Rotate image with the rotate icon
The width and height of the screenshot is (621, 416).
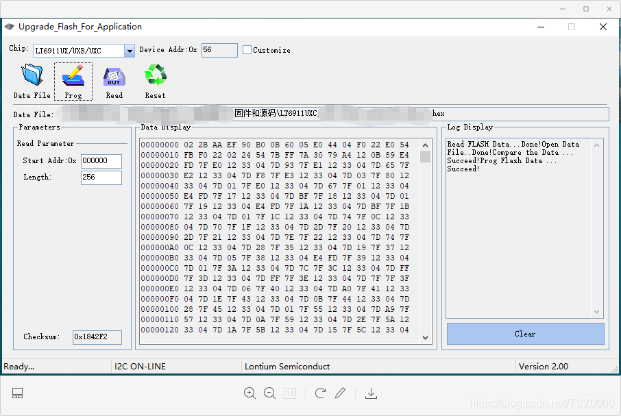pos(320,393)
